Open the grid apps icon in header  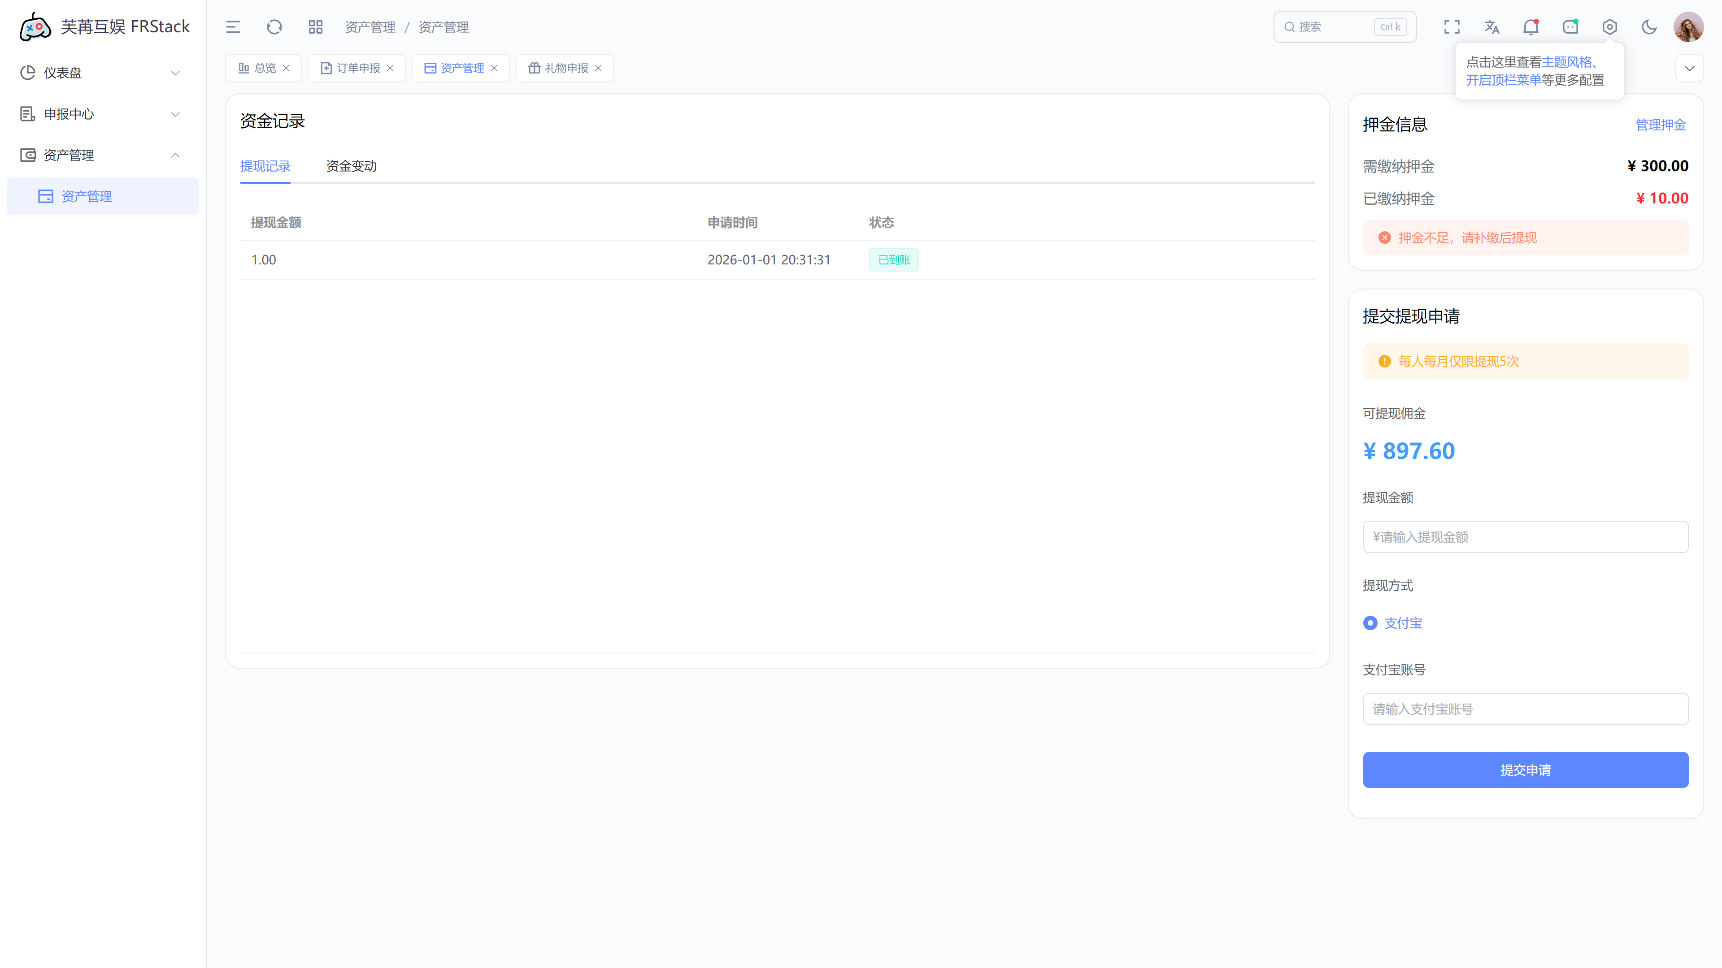(x=316, y=27)
